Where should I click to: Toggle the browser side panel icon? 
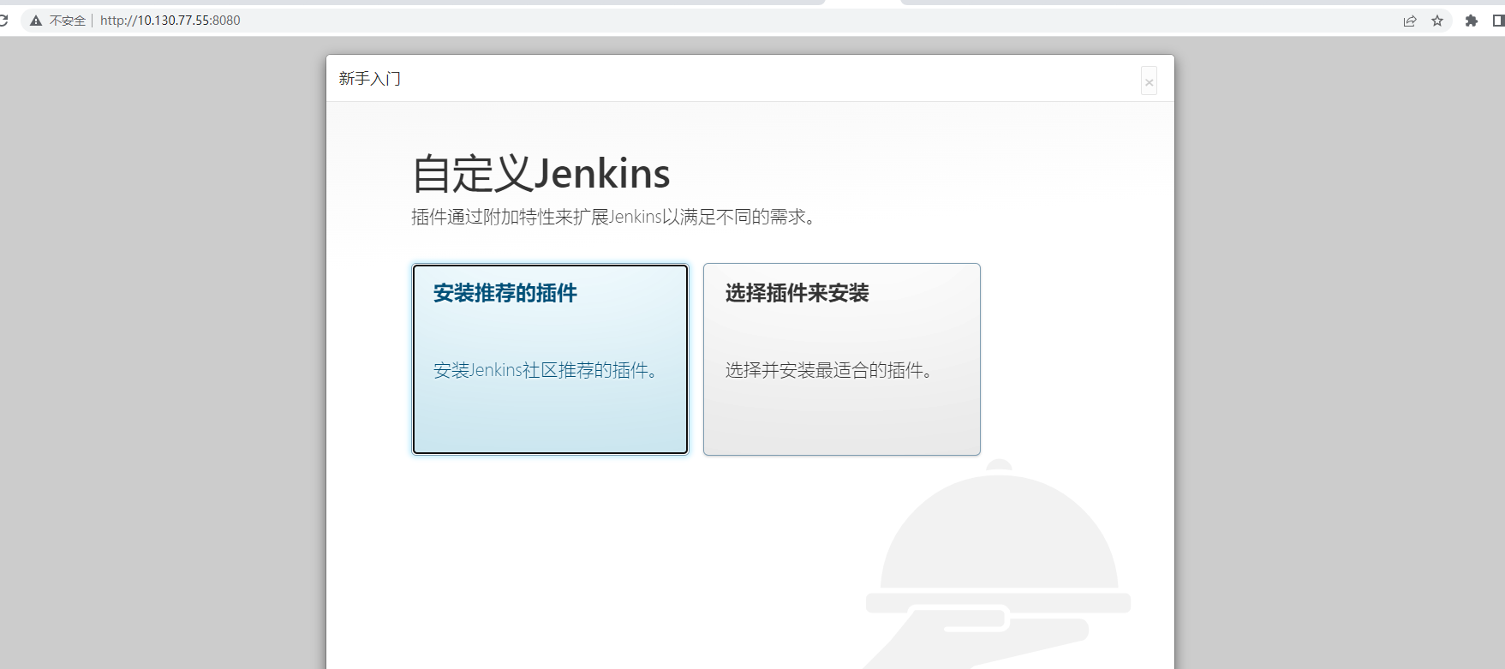point(1499,21)
